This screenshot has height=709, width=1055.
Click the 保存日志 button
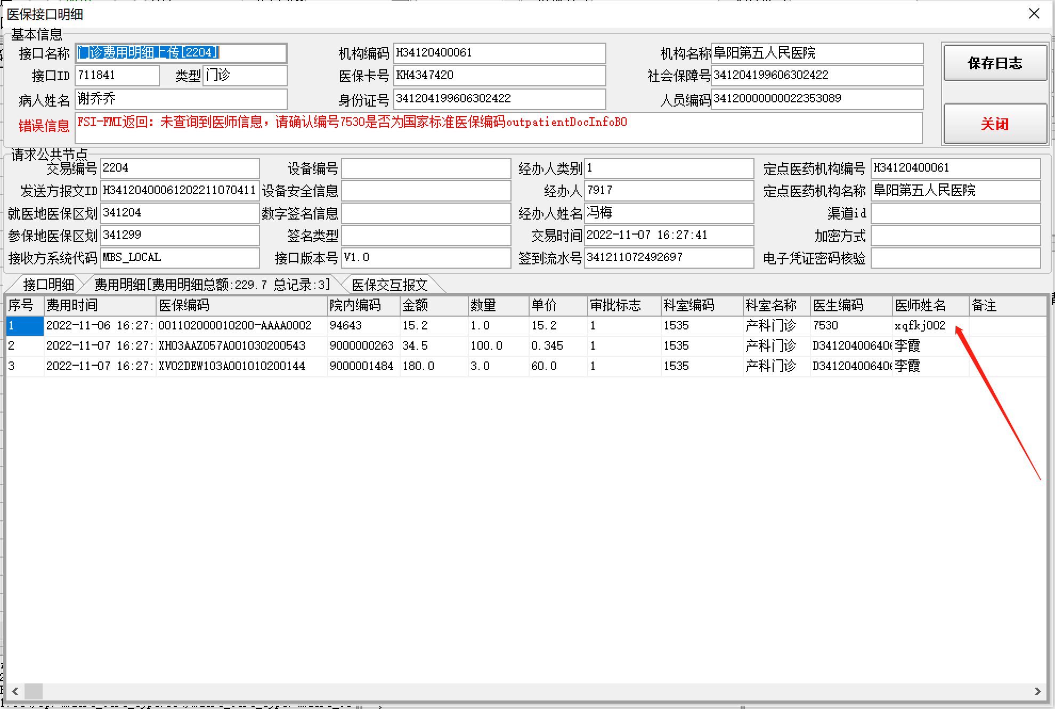click(995, 63)
